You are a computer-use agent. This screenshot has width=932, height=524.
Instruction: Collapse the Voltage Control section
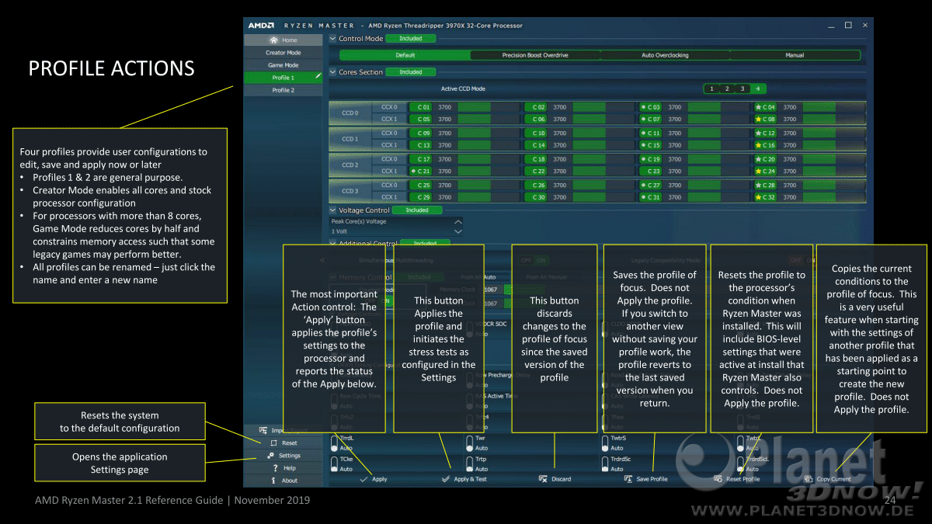click(x=333, y=210)
